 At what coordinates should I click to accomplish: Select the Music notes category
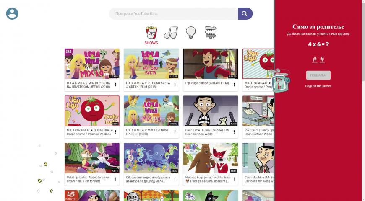[171, 32]
